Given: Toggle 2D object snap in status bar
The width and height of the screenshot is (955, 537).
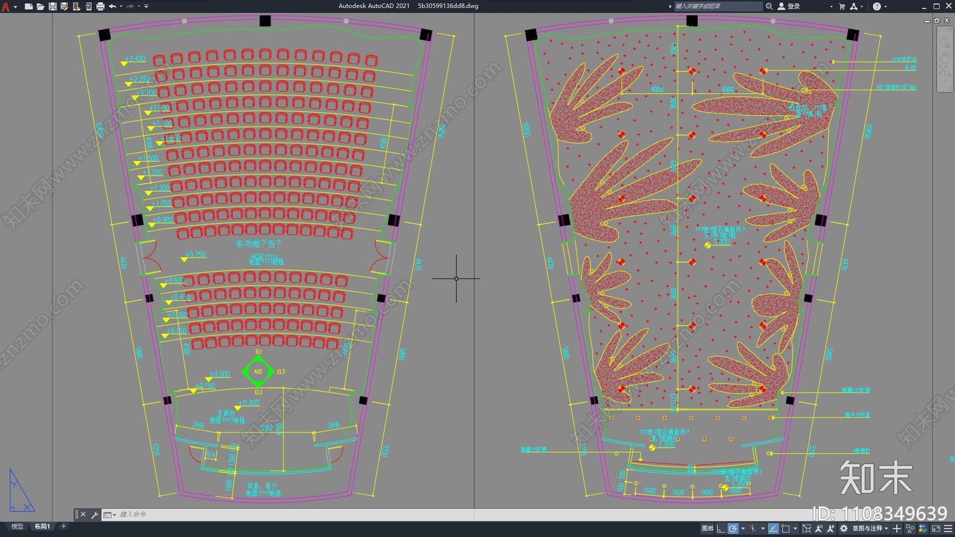Looking at the screenshot, I should 785,529.
